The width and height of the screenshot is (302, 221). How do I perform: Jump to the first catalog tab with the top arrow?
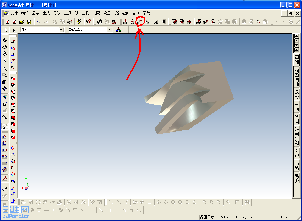click(x=297, y=36)
